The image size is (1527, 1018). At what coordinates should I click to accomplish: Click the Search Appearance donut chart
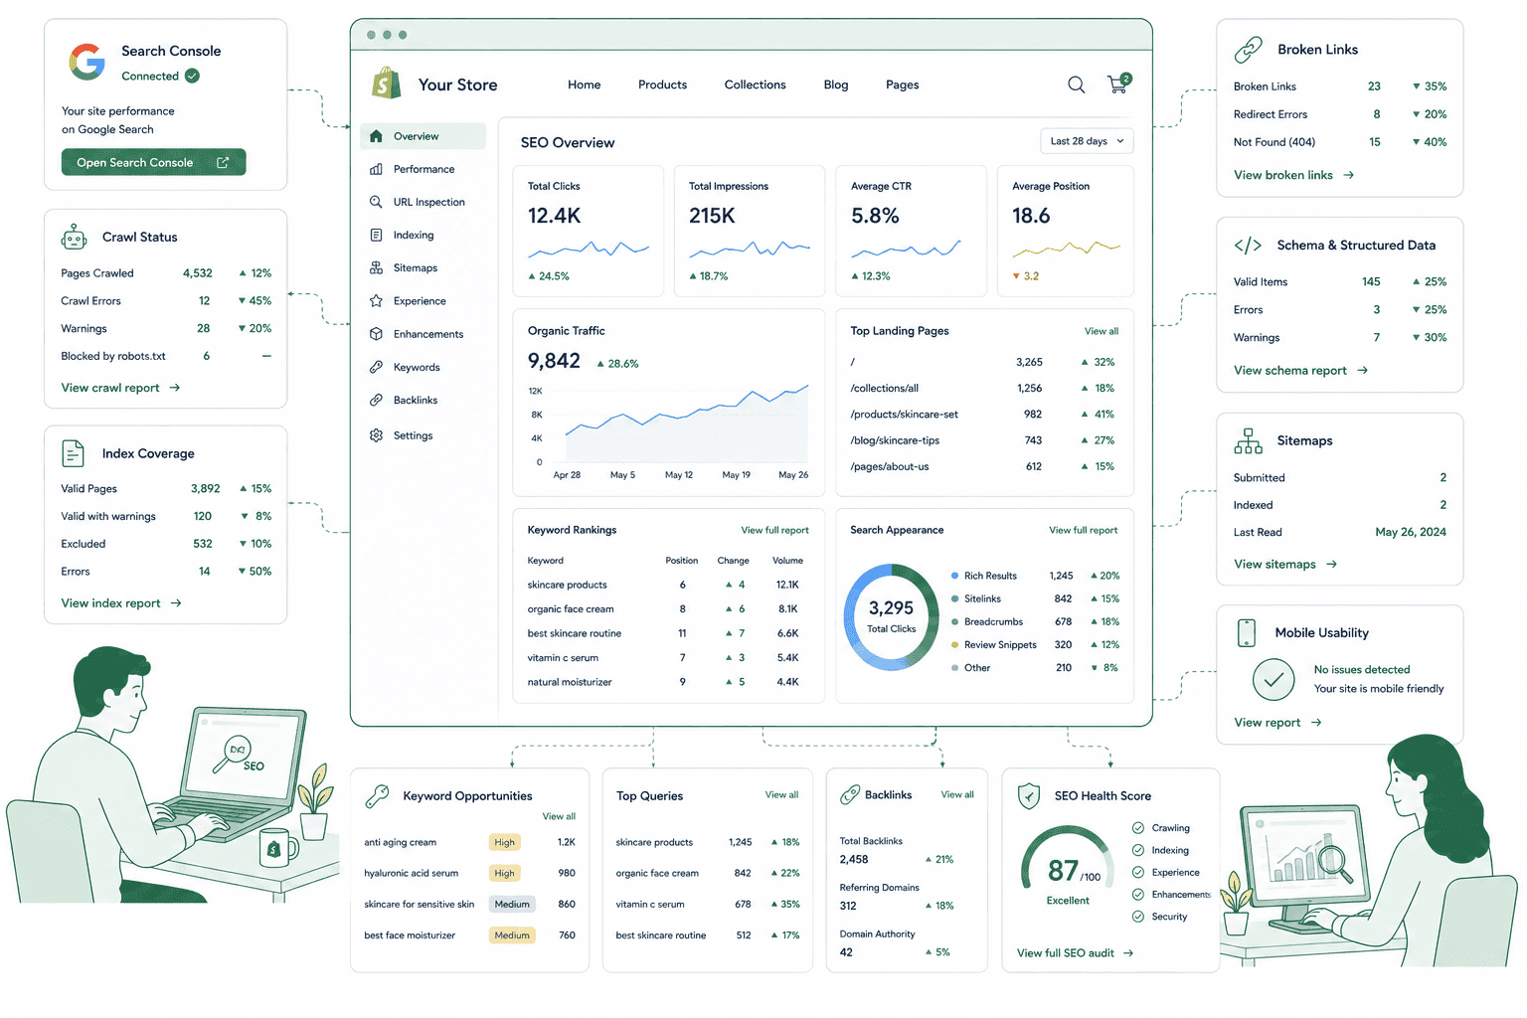click(891, 616)
